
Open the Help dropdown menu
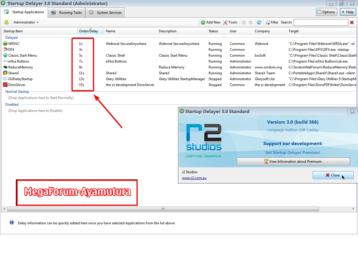pos(348,12)
